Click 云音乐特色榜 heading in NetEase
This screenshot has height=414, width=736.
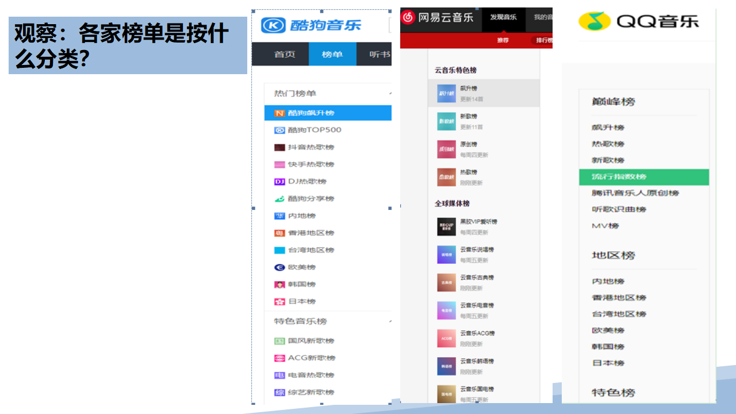click(x=455, y=70)
